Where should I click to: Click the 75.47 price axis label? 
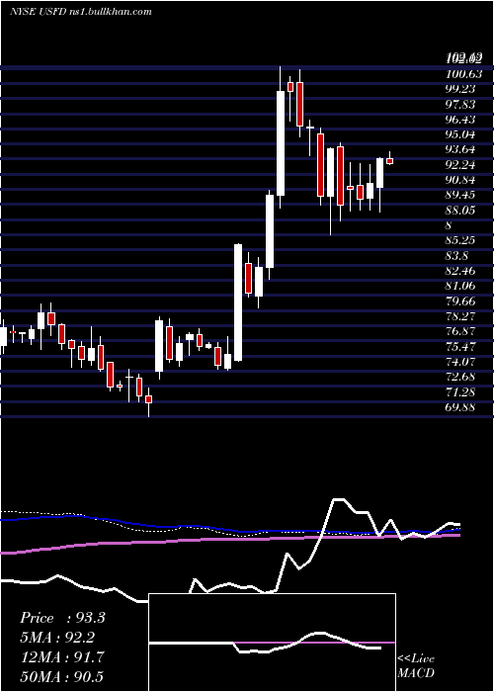[460, 346]
